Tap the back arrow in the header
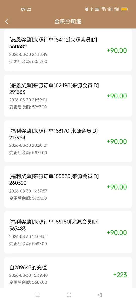 (7, 22)
